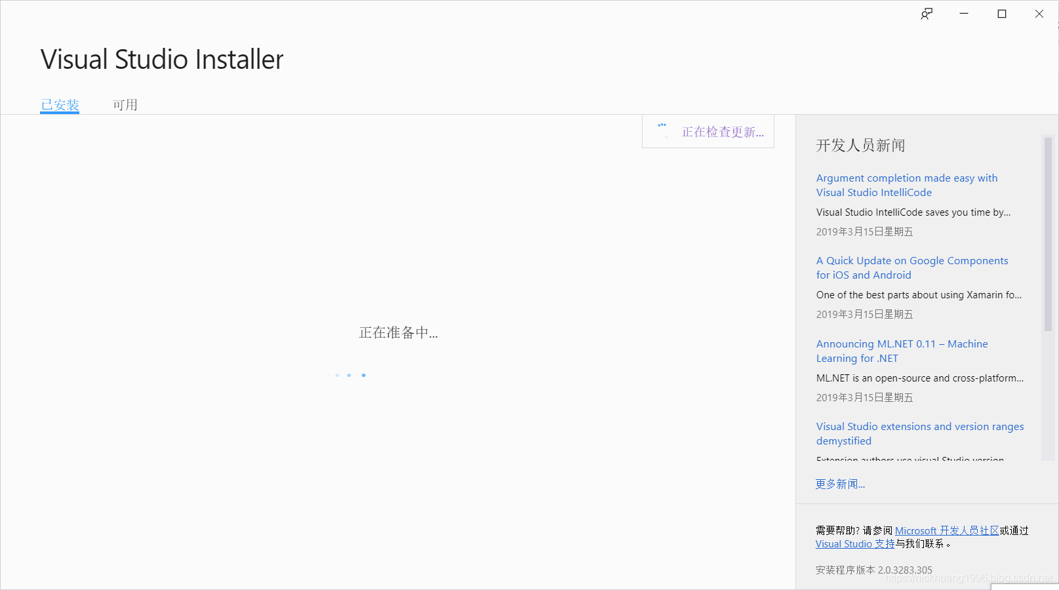
Task: Click the installer version number text
Action: point(873,570)
